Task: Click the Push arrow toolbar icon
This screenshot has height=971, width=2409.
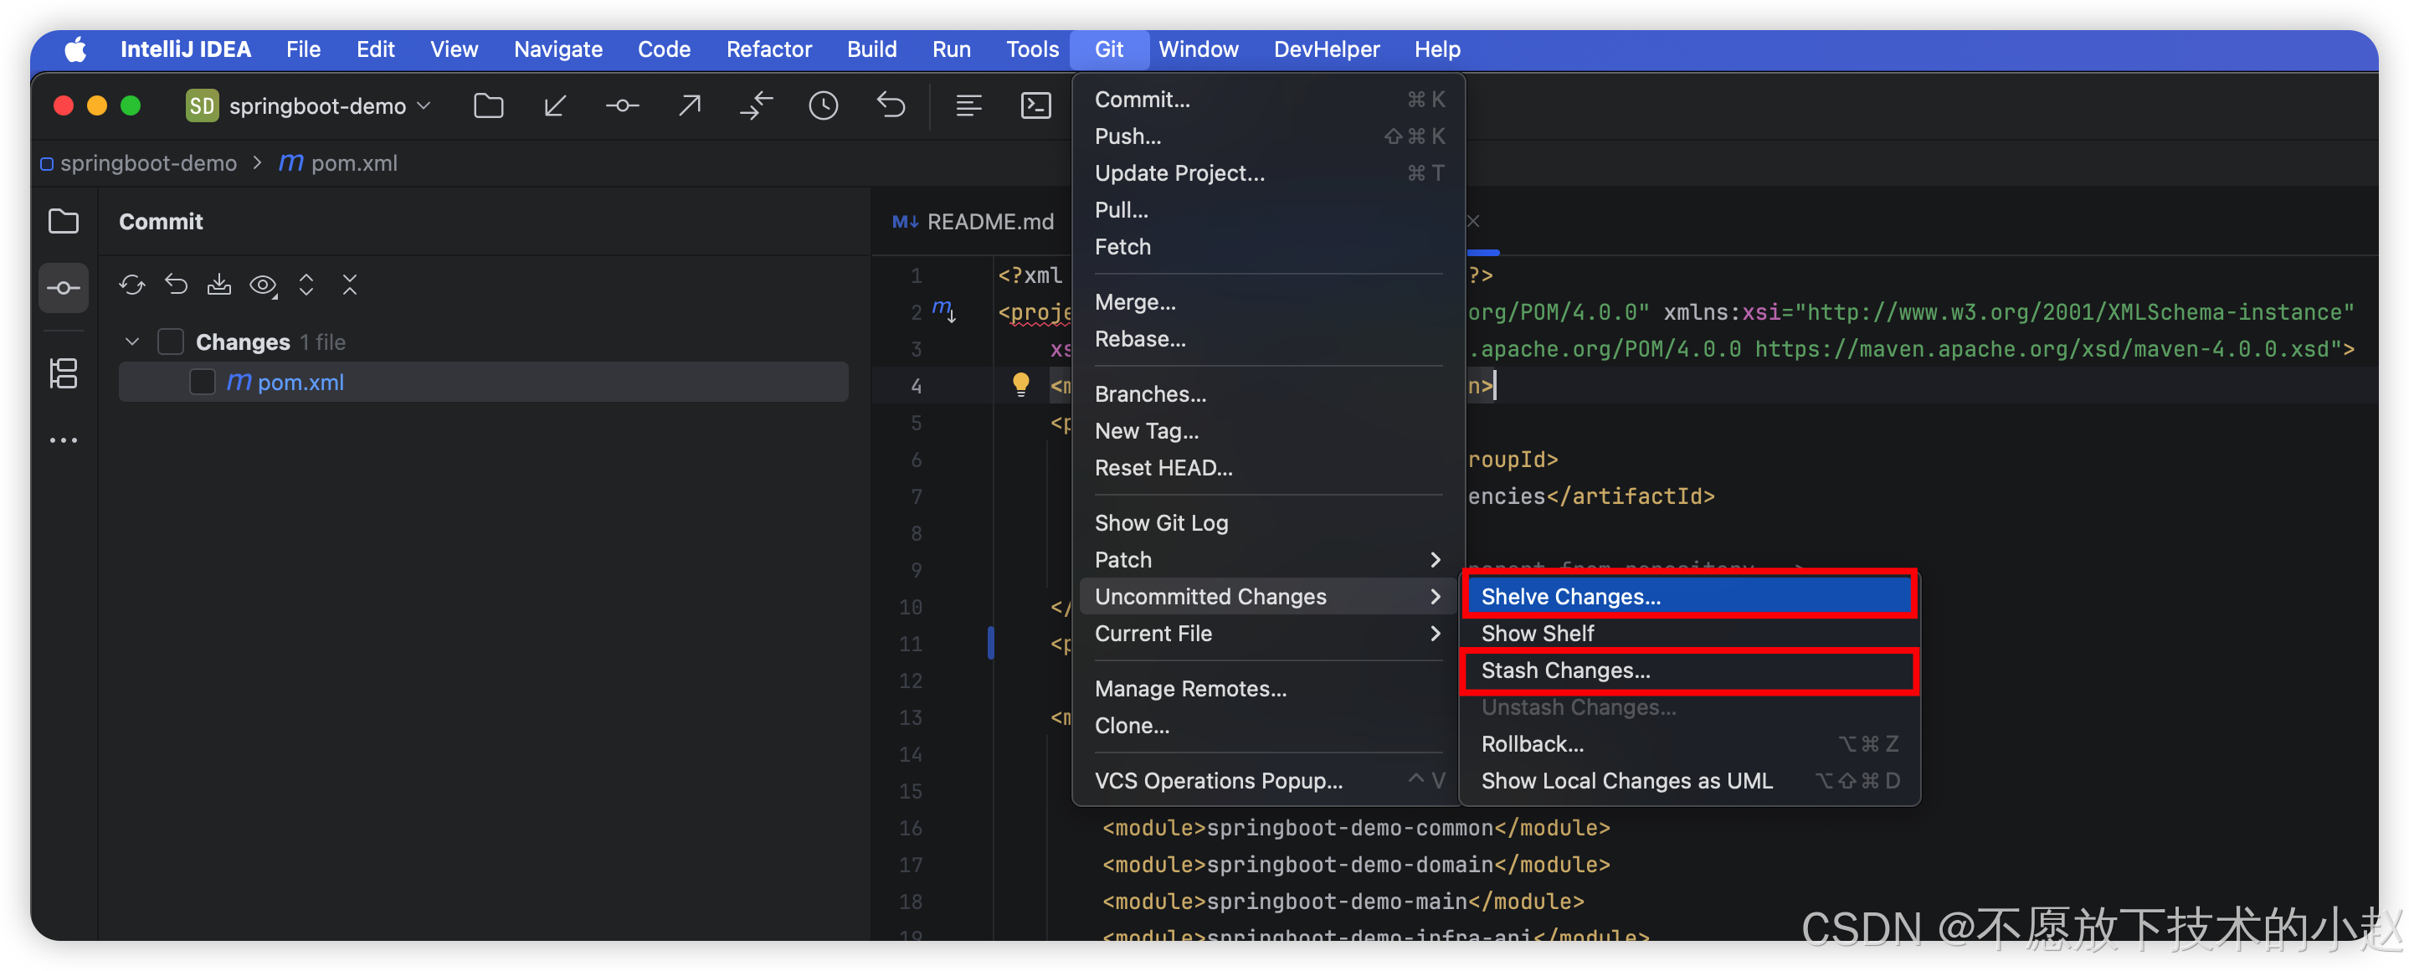Action: tap(689, 105)
